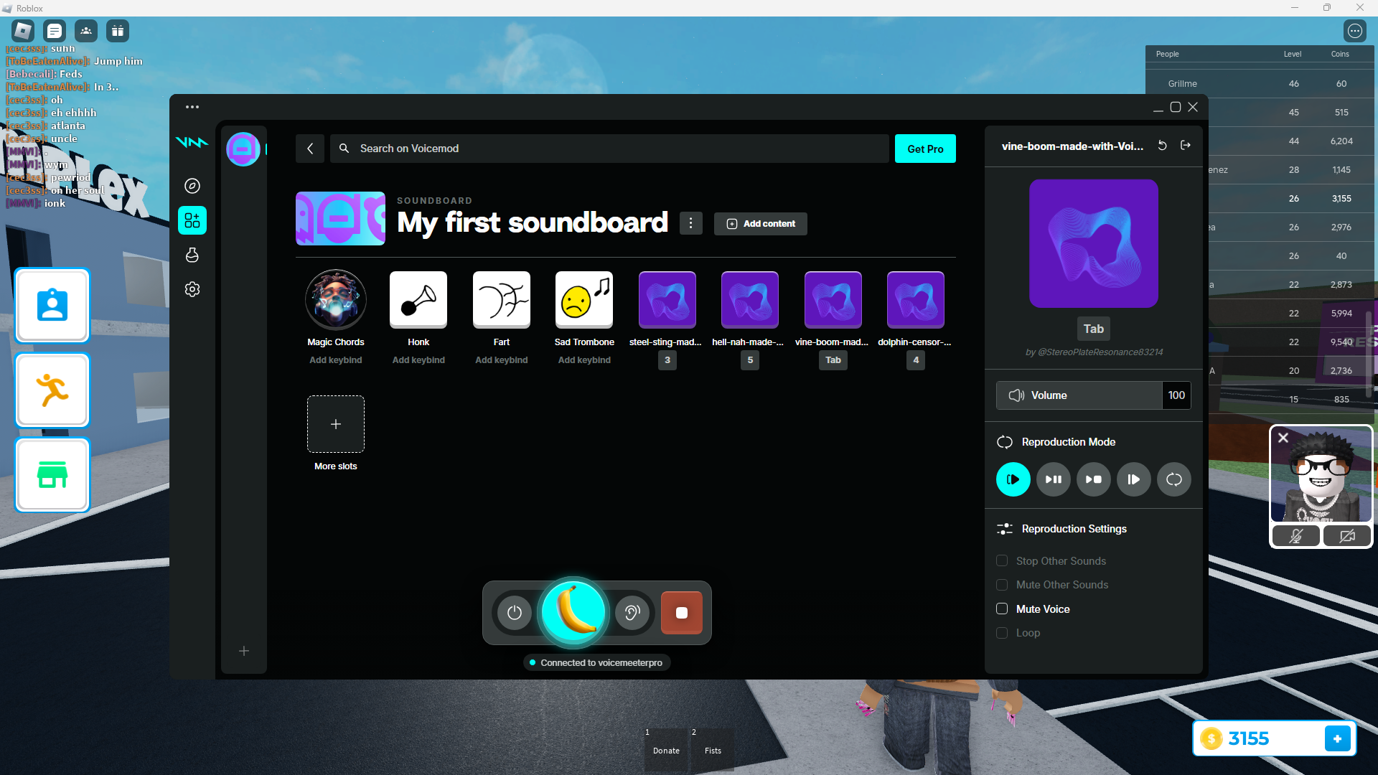Adjust the Volume slider
1378x775 pixels.
[x=1079, y=395]
